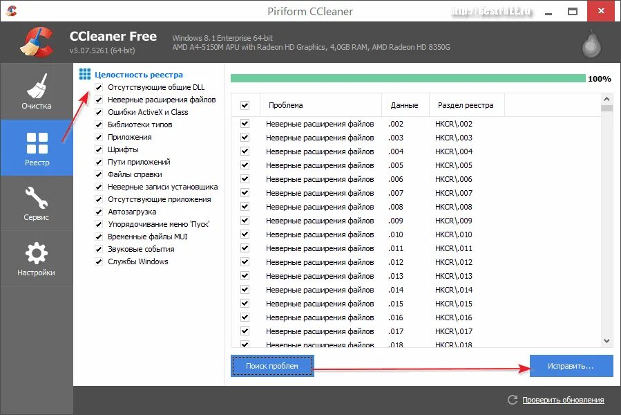Disable Библиотеки типов scanning
The height and width of the screenshot is (415, 621).
click(x=99, y=124)
